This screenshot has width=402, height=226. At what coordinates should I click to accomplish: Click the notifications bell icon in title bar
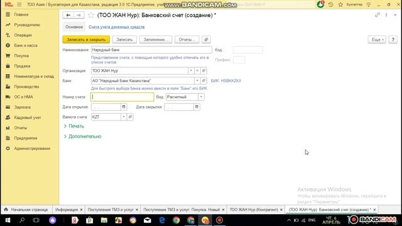point(320,4)
